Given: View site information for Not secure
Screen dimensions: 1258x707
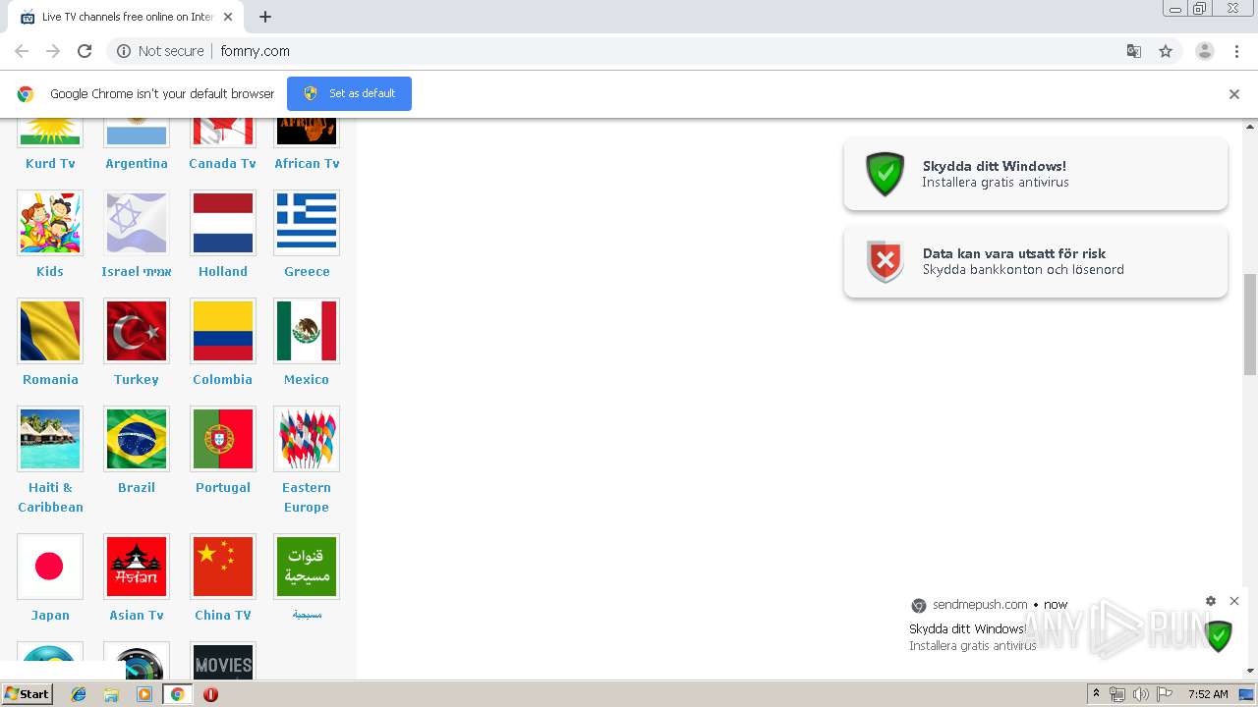Looking at the screenshot, I should 160,51.
